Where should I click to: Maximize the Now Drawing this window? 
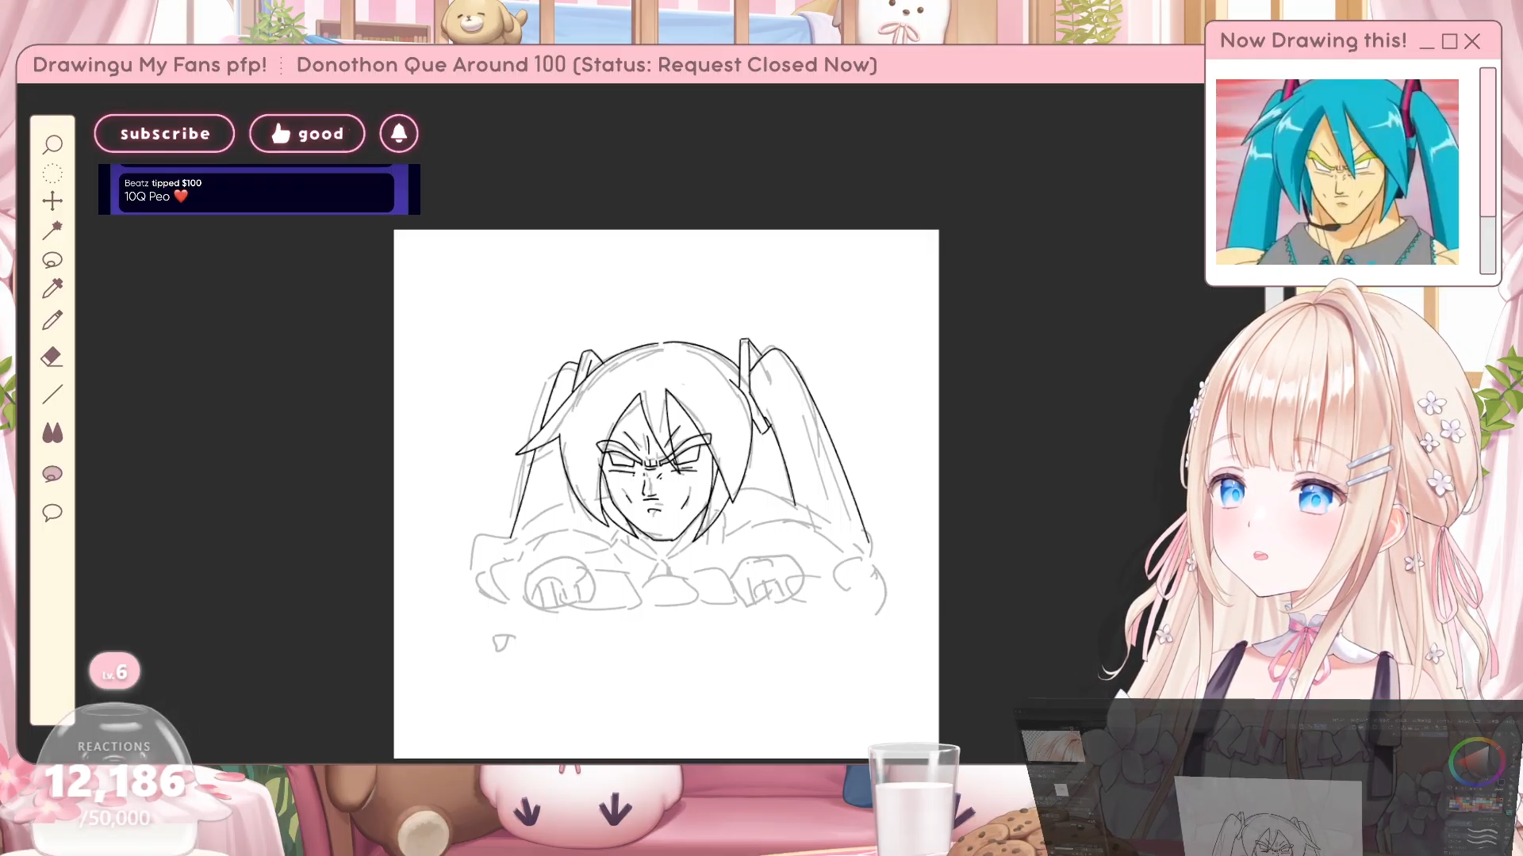coord(1449,42)
